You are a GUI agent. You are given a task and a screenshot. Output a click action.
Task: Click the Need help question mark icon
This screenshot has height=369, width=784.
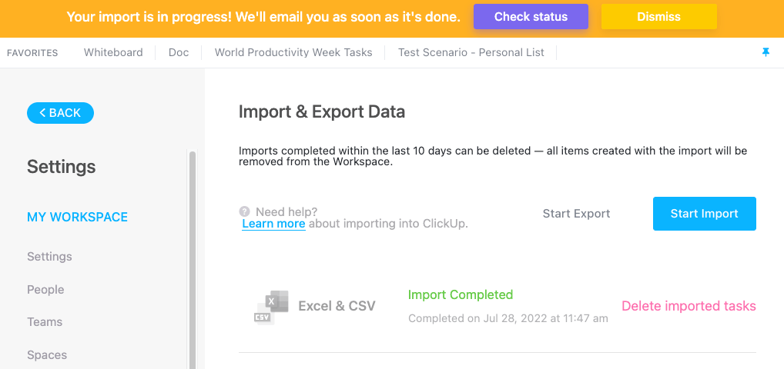(244, 211)
